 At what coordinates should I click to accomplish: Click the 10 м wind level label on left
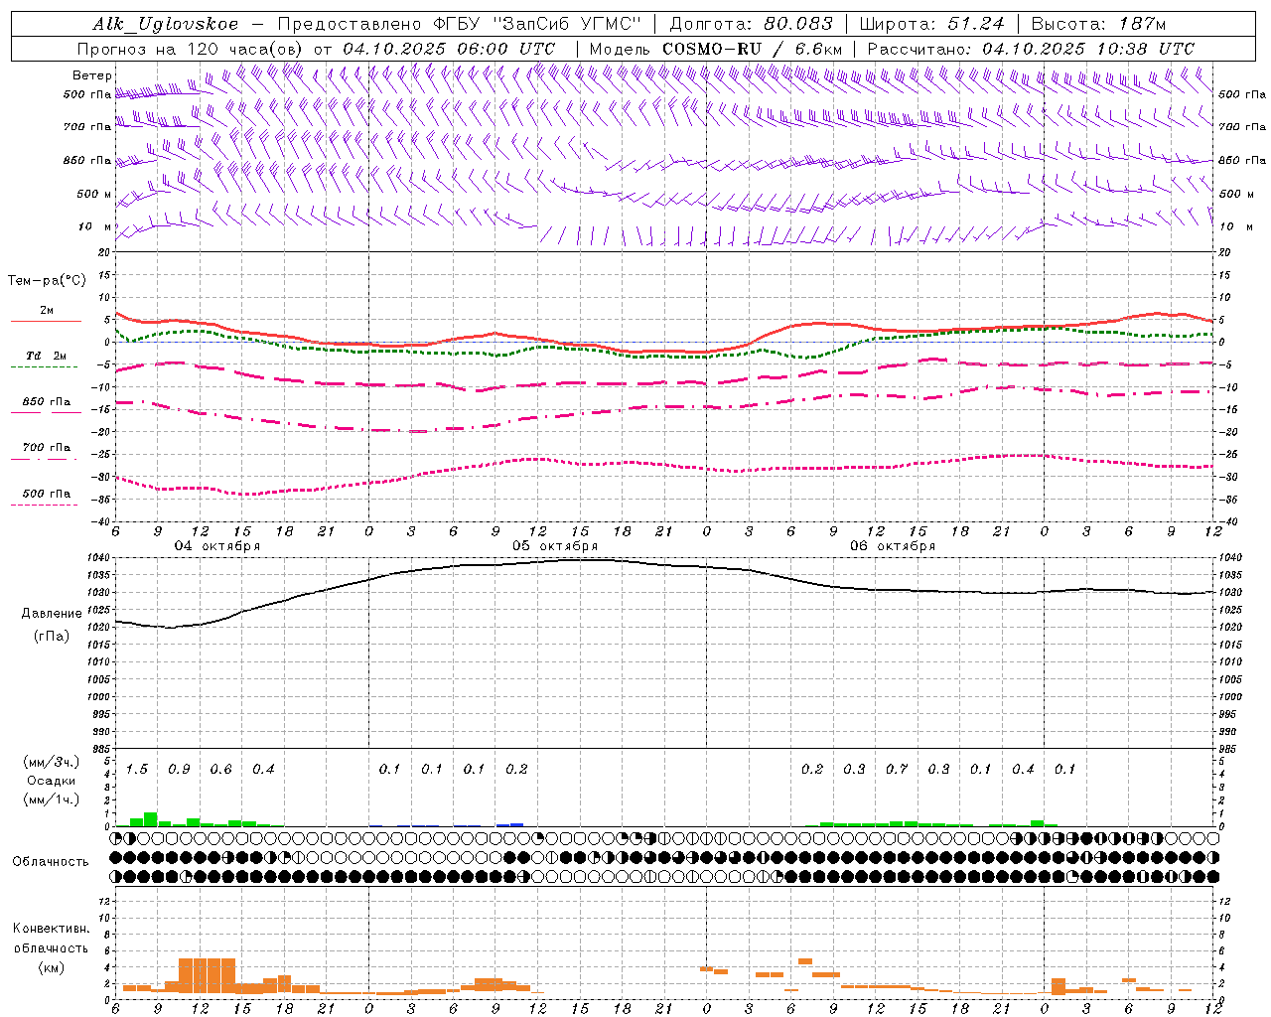point(95,226)
